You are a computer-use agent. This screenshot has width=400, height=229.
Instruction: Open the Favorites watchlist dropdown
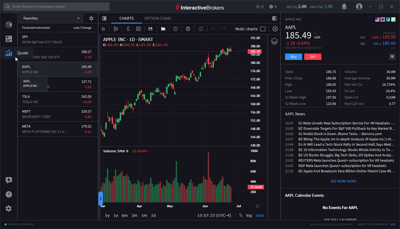[51, 18]
